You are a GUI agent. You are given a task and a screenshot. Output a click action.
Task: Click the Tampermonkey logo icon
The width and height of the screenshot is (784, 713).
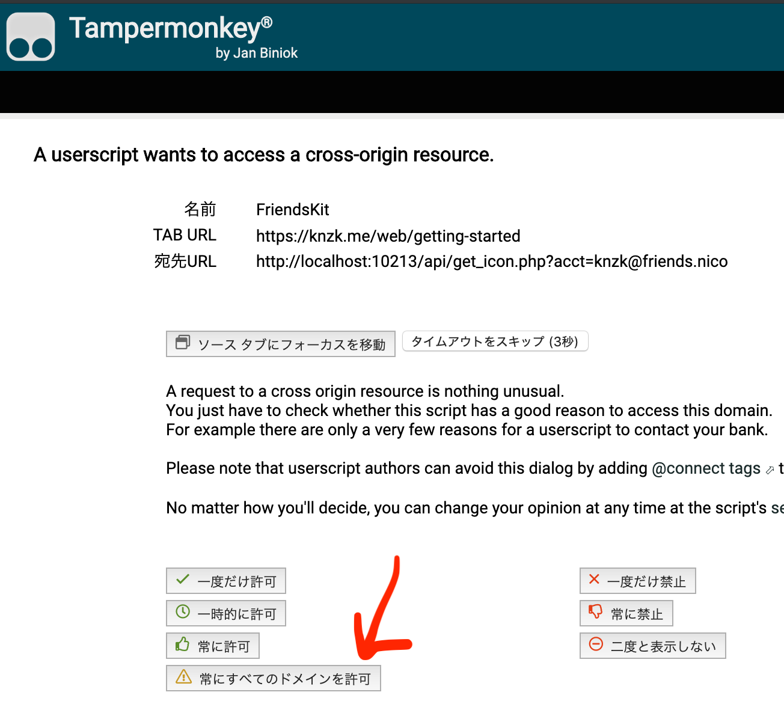pos(31,37)
